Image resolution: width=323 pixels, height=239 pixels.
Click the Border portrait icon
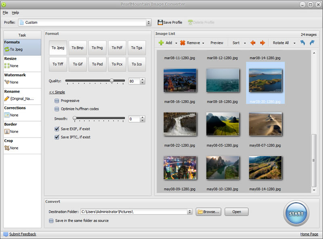(x=7, y=132)
